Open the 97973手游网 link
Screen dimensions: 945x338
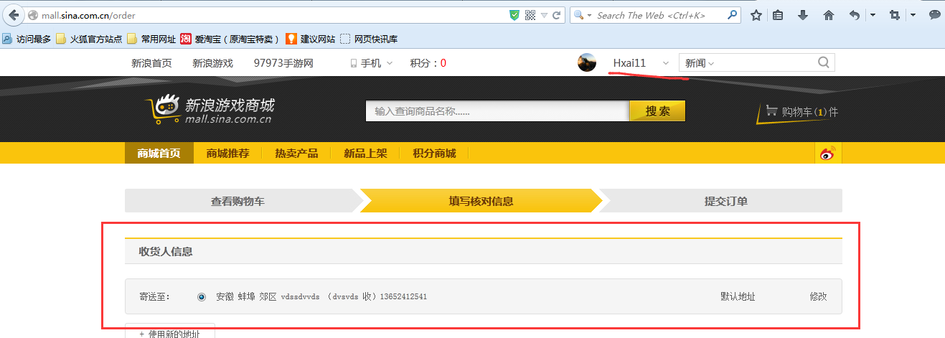pos(283,63)
